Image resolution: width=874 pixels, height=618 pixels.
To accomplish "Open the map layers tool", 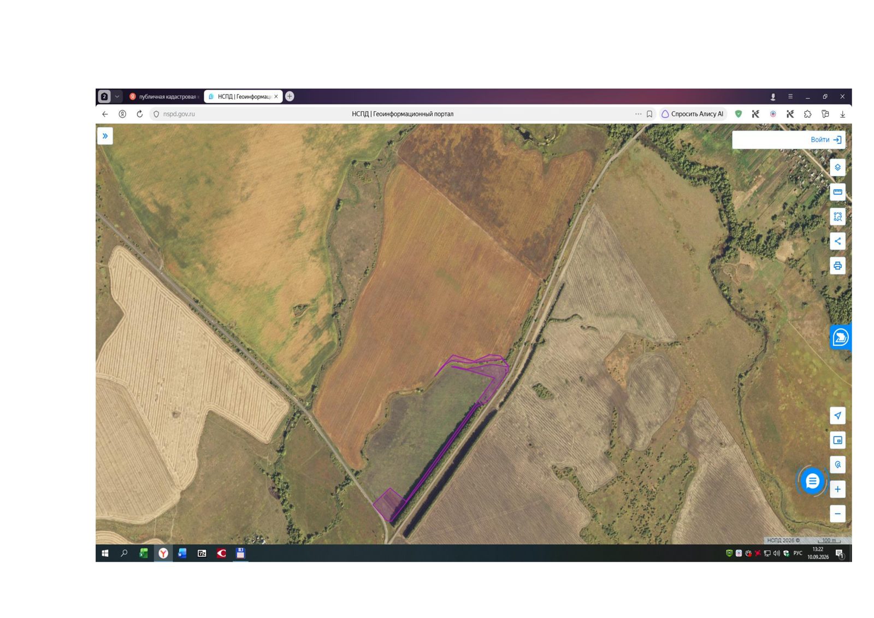I will (x=837, y=167).
